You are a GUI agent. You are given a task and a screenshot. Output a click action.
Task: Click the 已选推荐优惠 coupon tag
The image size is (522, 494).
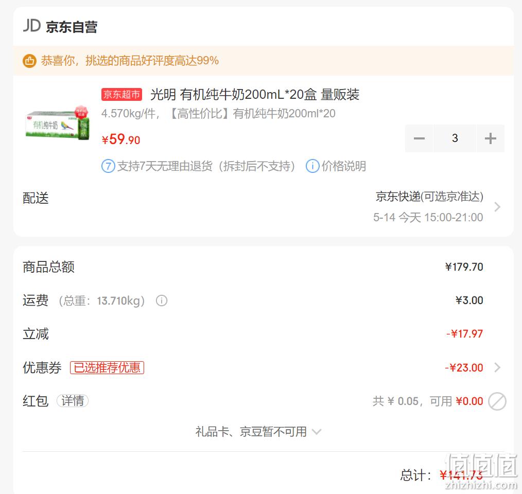pos(107,367)
